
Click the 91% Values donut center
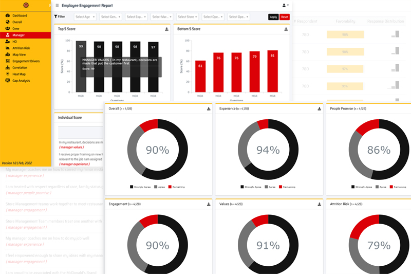[268, 245]
